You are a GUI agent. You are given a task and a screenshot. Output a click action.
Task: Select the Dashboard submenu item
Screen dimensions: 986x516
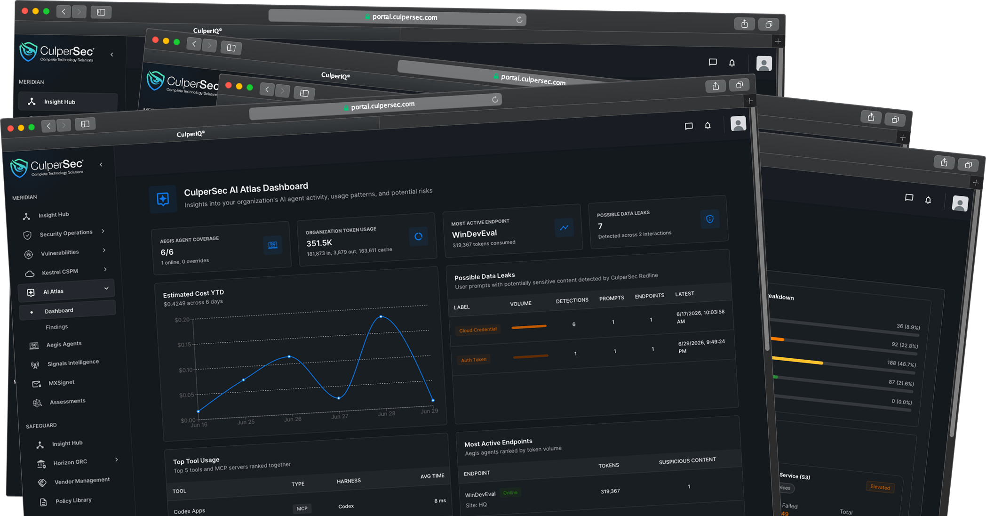click(67, 311)
